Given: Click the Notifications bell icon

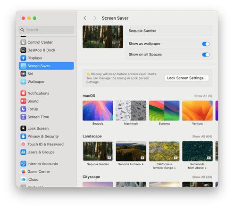Looking at the screenshot, I should coord(23,93).
